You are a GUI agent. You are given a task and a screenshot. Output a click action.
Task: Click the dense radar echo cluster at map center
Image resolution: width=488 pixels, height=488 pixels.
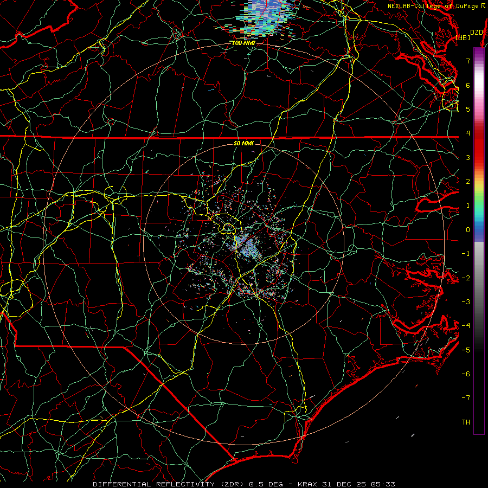coord(247,246)
